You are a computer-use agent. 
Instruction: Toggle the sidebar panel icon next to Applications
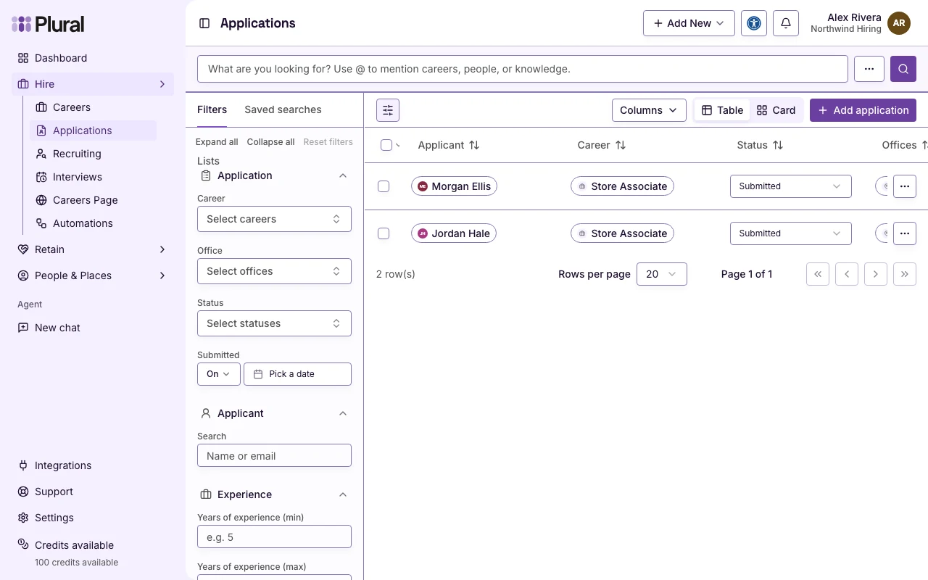[204, 23]
